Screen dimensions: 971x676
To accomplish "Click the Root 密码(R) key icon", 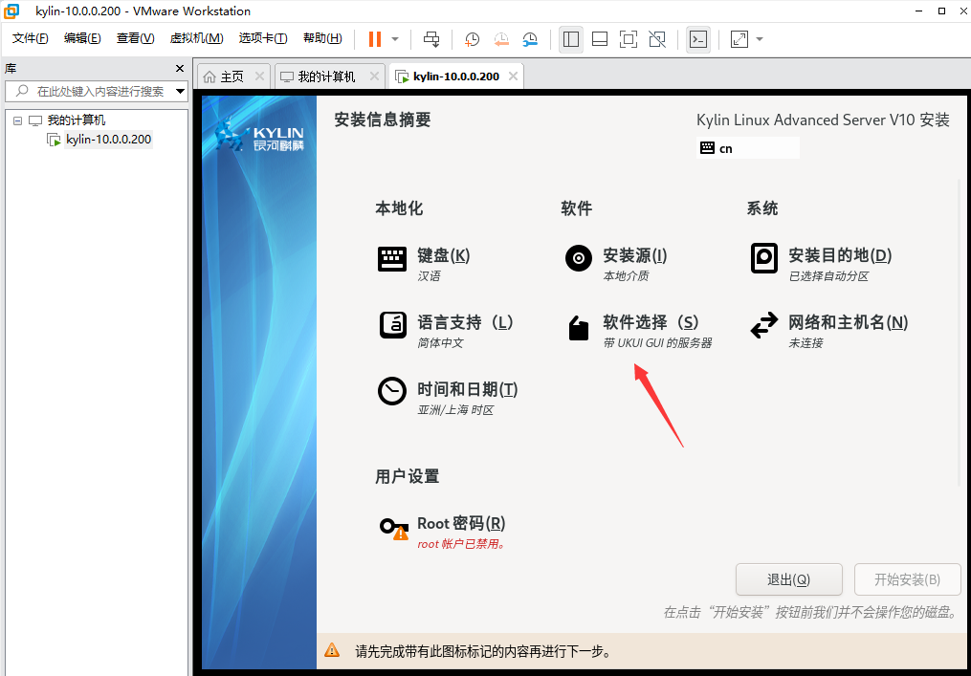I will 394,529.
